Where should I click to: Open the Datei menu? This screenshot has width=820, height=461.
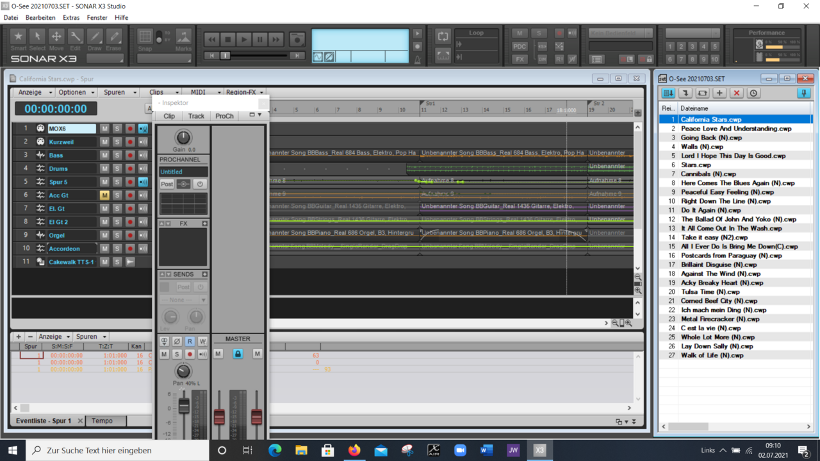tap(11, 17)
